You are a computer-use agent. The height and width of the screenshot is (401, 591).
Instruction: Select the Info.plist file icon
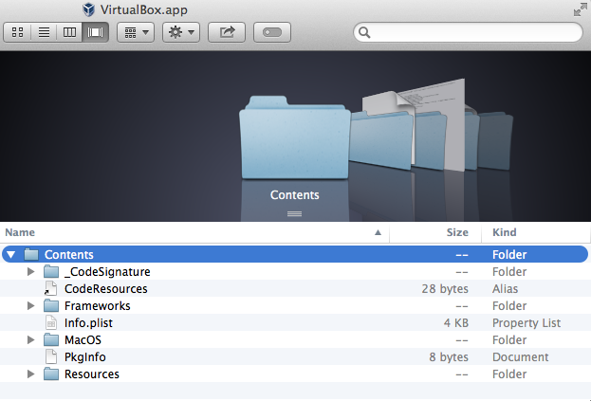[51, 322]
